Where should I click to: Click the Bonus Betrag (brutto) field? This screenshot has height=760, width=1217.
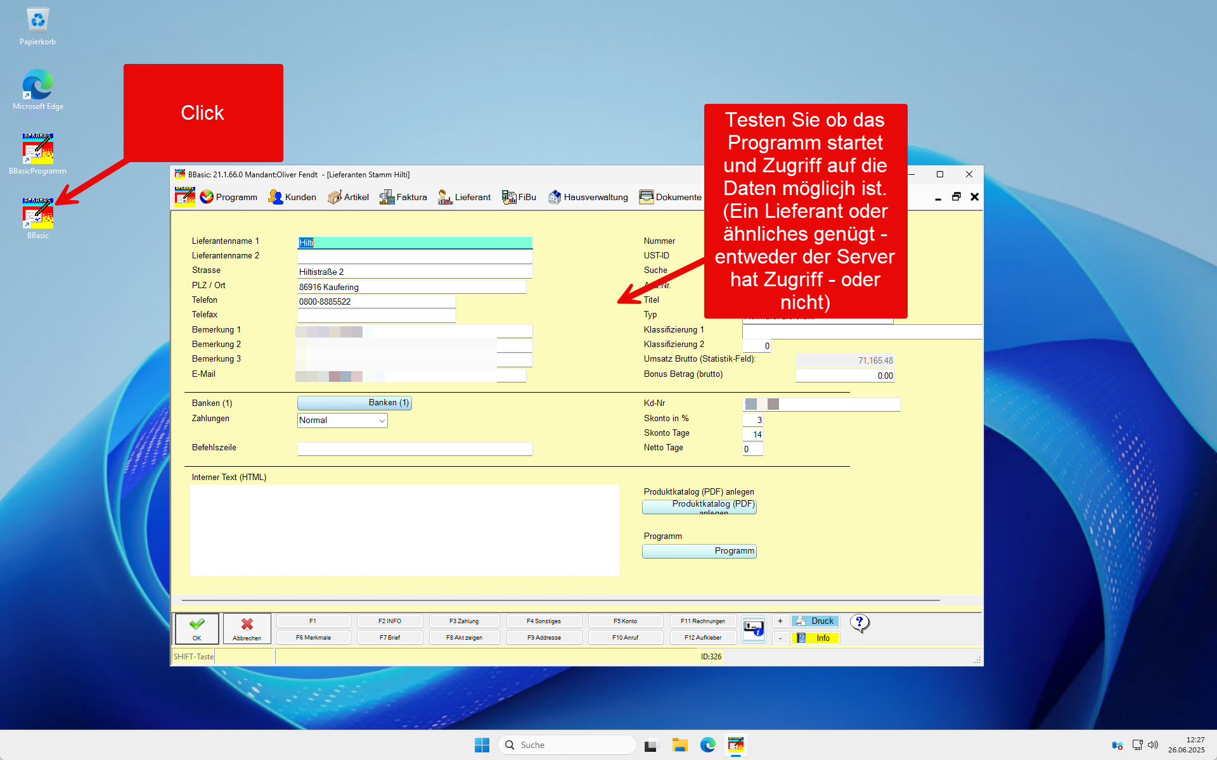click(845, 376)
